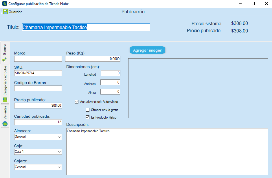Switch to the General vertical tab
Image resolution: width=272 pixels, height=178 pixels.
[x=5, y=53]
